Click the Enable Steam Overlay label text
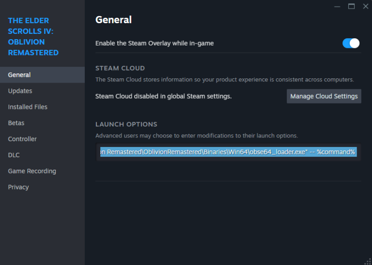 155,43
